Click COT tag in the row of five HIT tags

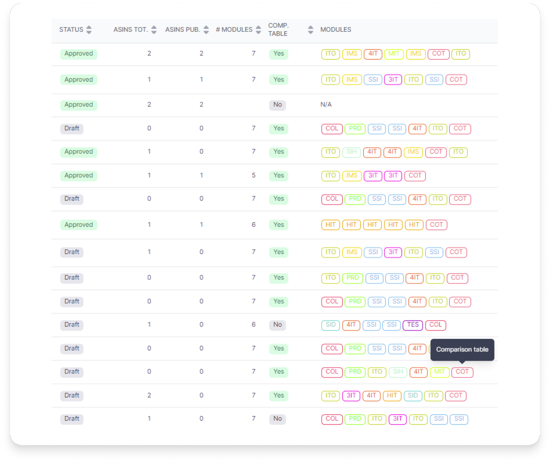(437, 225)
